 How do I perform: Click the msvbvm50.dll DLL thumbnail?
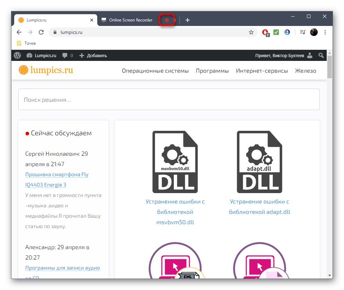pos(175,162)
